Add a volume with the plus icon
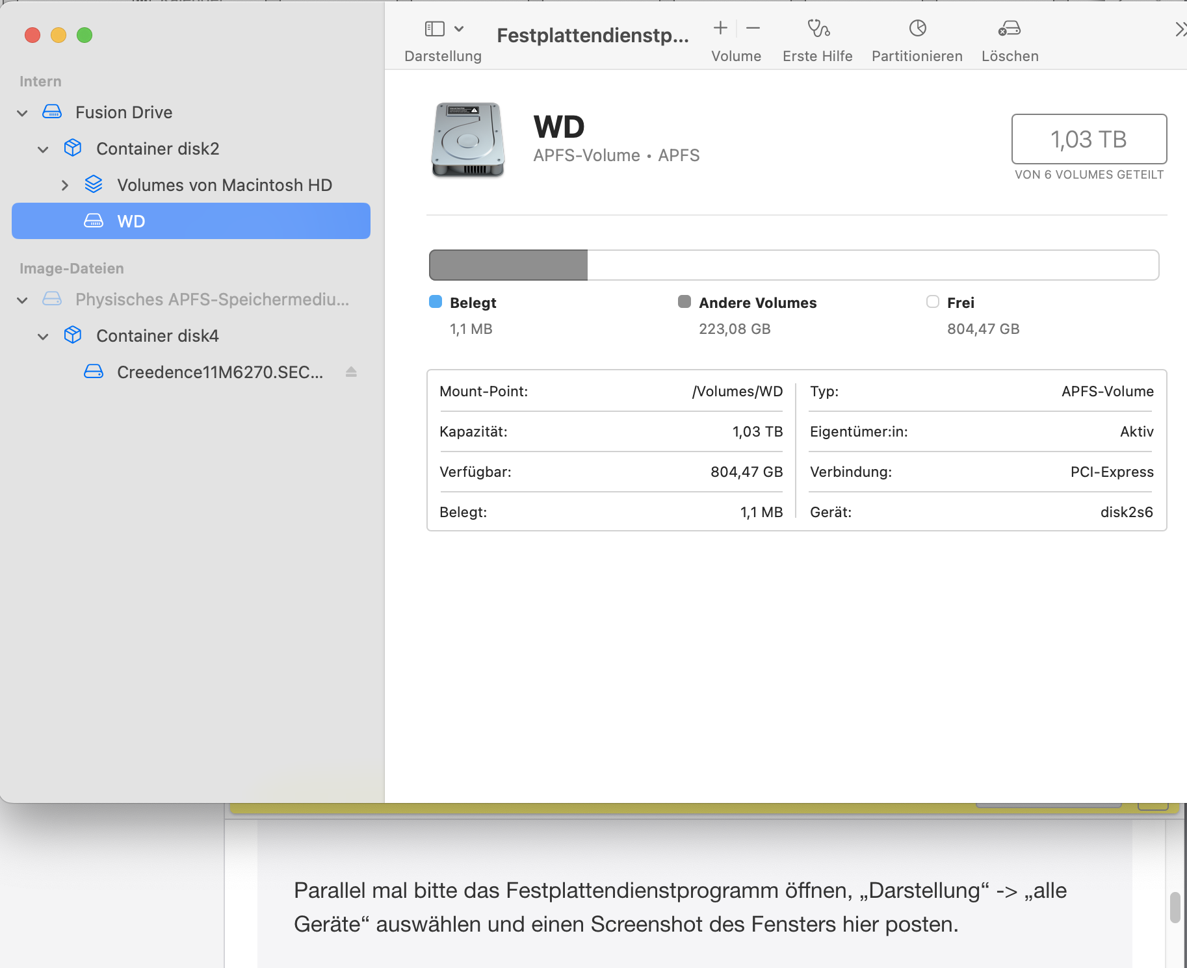1187x968 pixels. [x=720, y=28]
